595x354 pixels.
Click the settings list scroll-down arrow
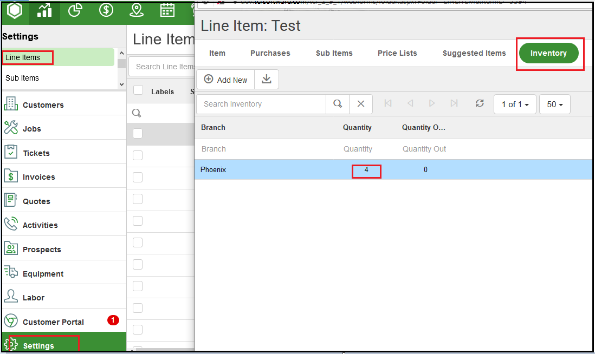click(121, 84)
